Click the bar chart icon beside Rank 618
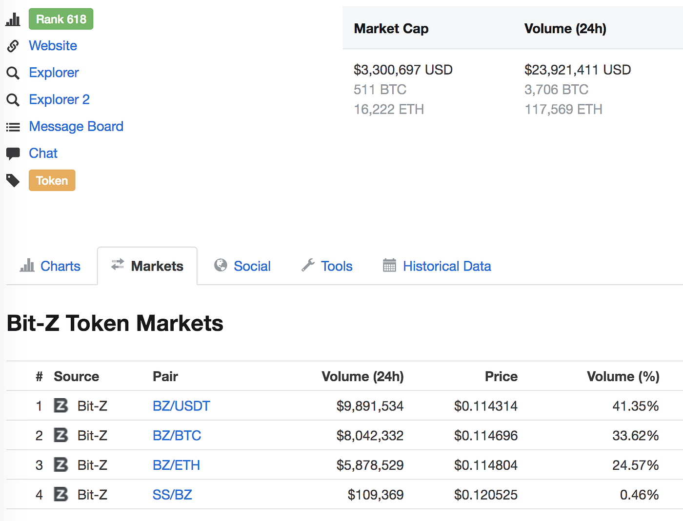Screen dimensions: 683x521 coord(13,19)
